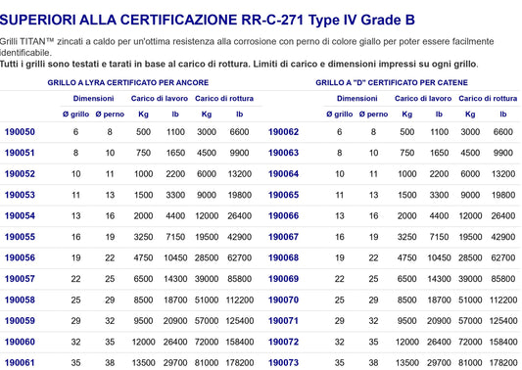Open product code 190063
Screen dimensions: 522x370
click(284, 153)
